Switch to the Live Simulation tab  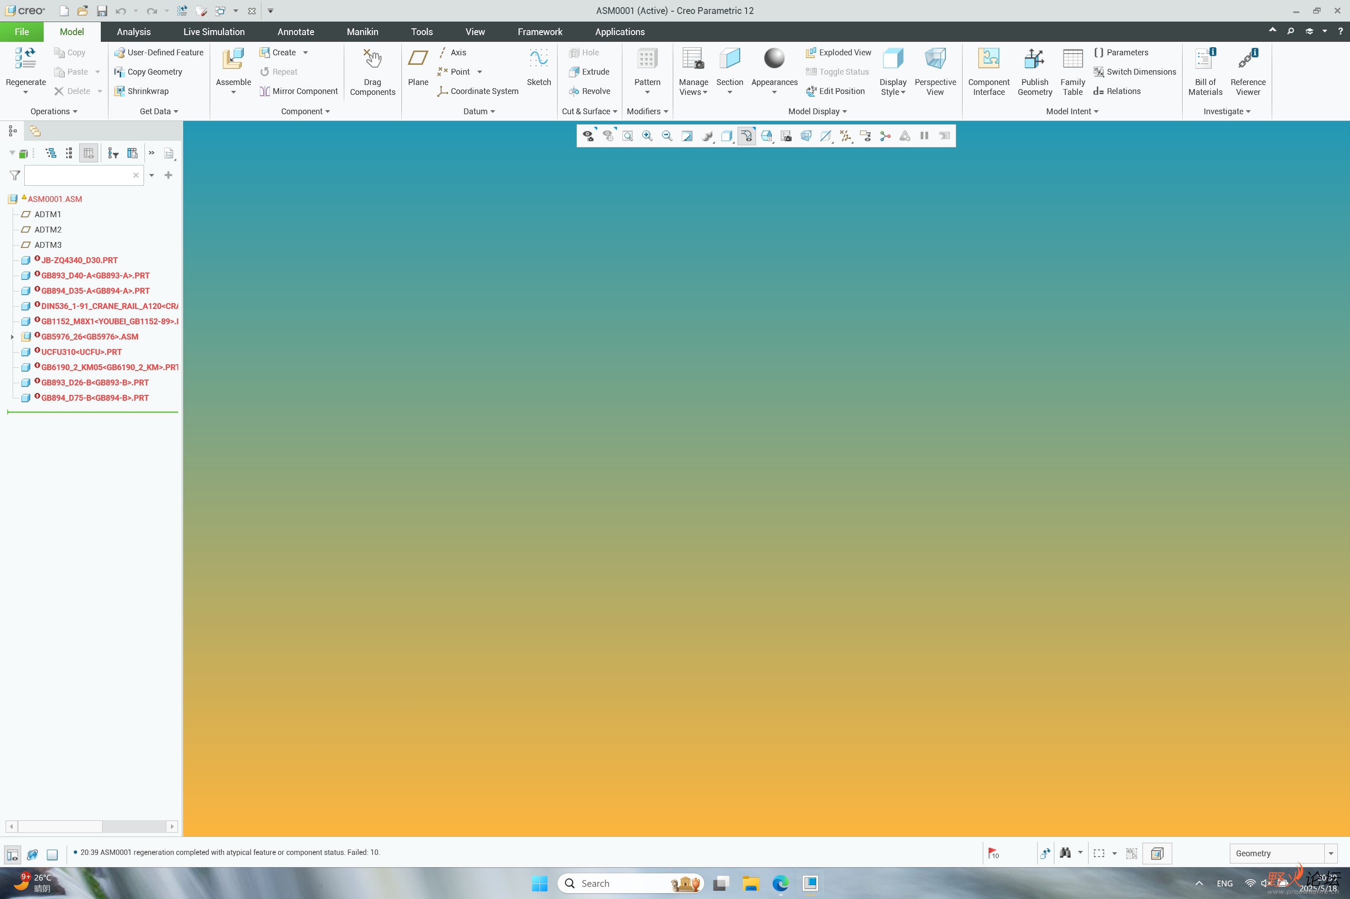click(x=213, y=31)
